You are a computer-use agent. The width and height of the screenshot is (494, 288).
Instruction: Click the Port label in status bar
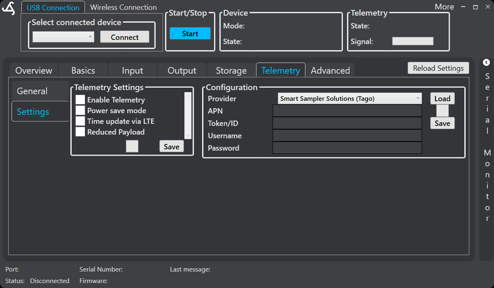[12, 269]
